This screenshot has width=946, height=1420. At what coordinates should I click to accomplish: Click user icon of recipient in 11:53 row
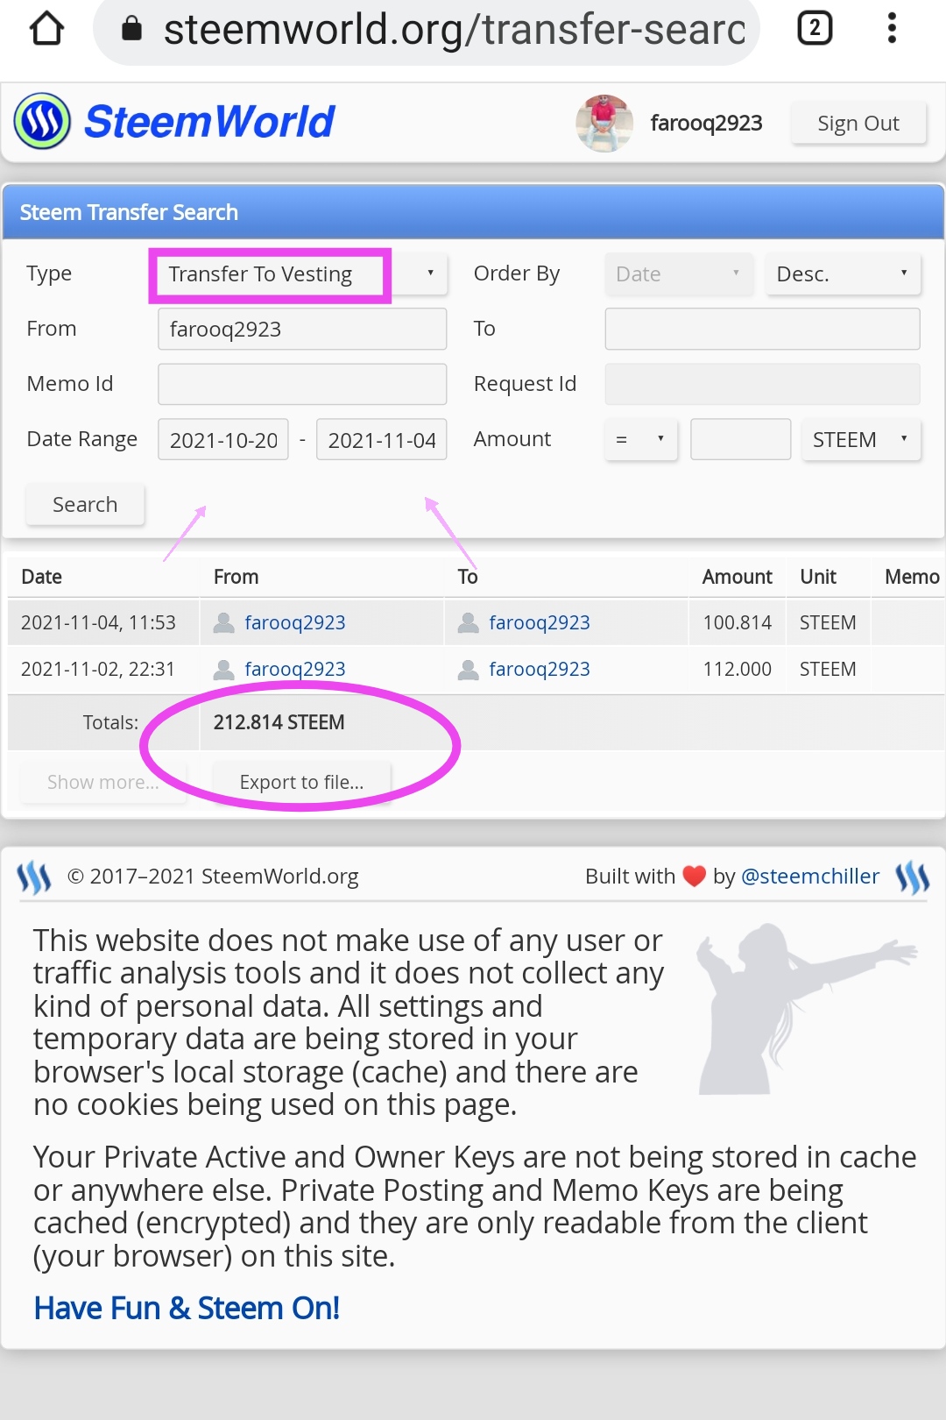coord(469,623)
